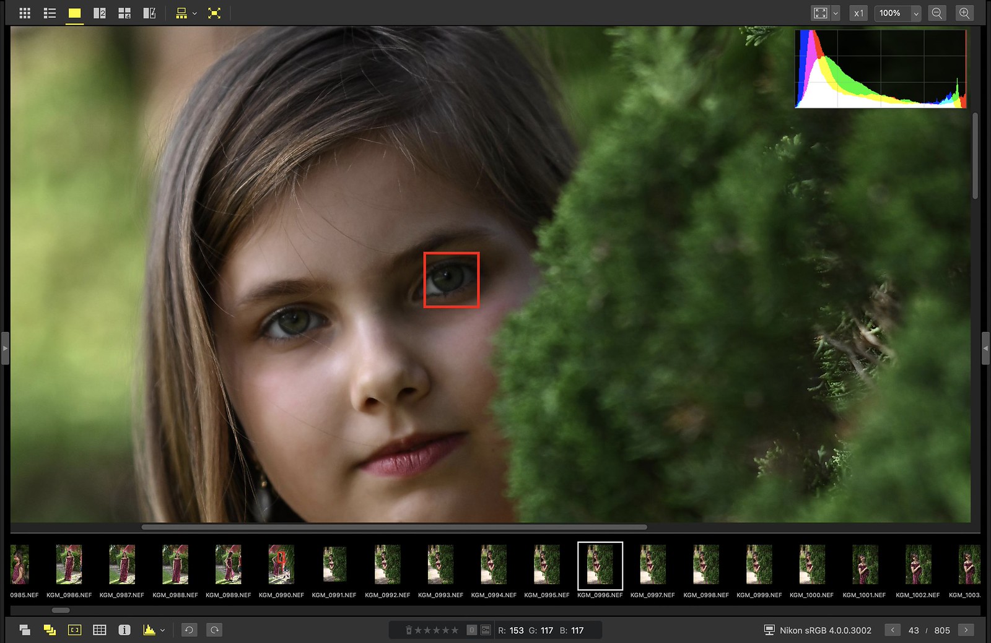Expand the left side panel handle
Screen dimensions: 991x643
coord(5,348)
